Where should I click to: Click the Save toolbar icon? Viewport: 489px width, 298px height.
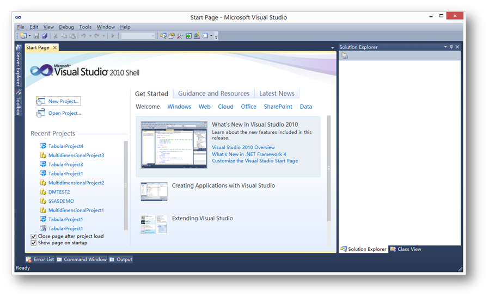point(36,36)
